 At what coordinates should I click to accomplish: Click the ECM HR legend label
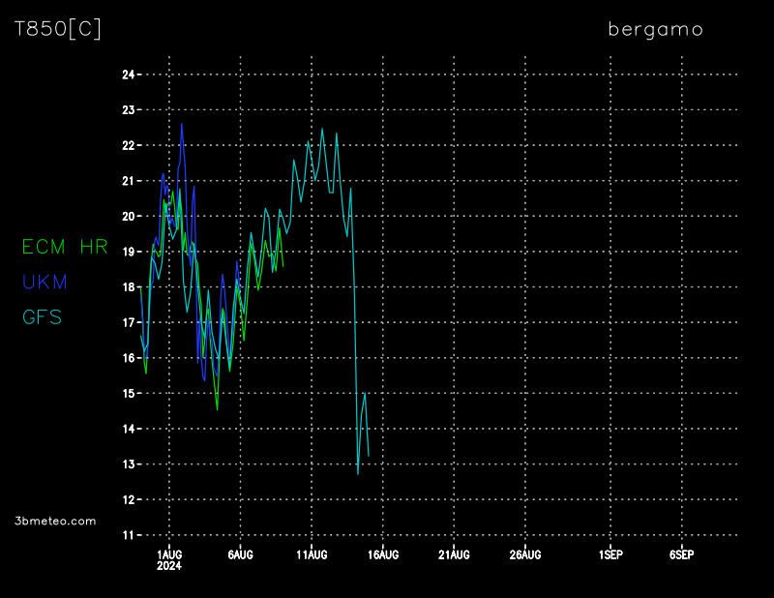pyautogui.click(x=65, y=247)
